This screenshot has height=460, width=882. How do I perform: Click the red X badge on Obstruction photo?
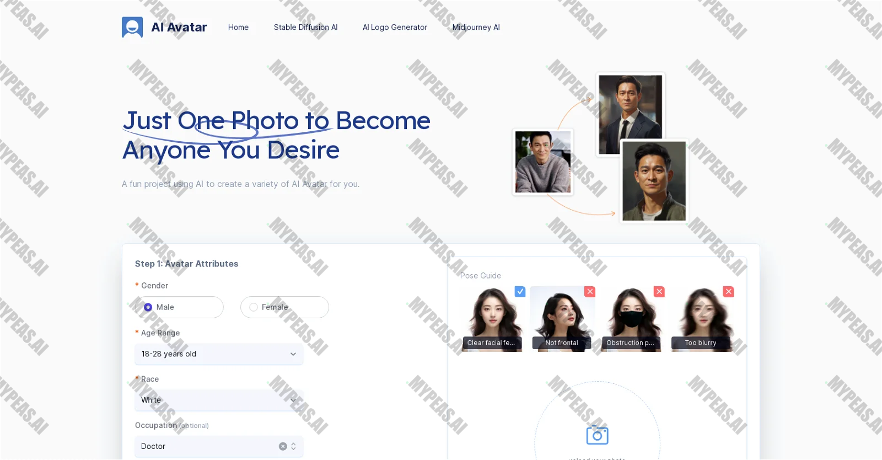click(659, 292)
